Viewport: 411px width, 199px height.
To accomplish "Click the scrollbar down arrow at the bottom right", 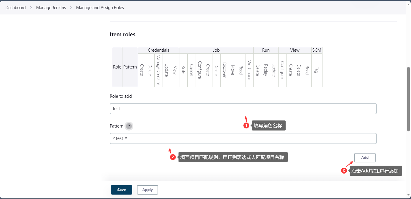I will tap(408, 195).
